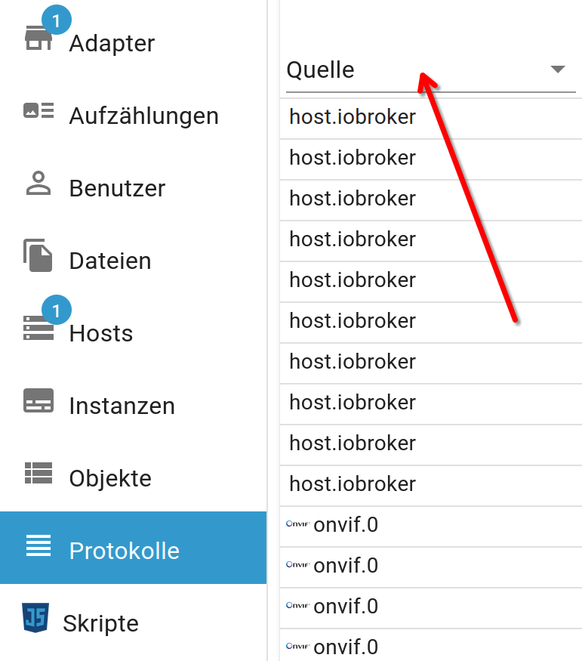Click the Instanzen panel icon
Viewport: 582px width, 661px height.
[x=38, y=400]
